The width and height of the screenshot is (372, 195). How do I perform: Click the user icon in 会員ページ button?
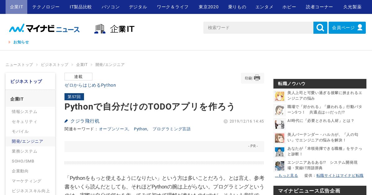point(360,27)
